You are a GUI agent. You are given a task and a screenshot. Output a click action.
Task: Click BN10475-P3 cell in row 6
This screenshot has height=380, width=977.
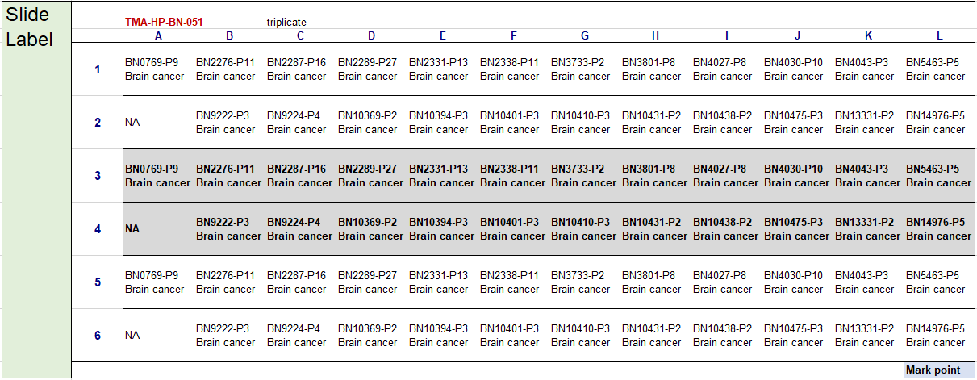click(797, 335)
